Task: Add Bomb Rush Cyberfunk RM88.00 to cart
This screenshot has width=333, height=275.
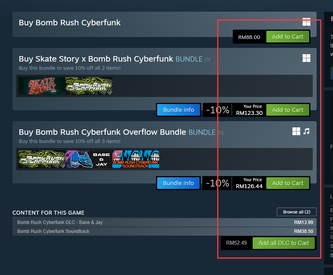Action: 287,37
